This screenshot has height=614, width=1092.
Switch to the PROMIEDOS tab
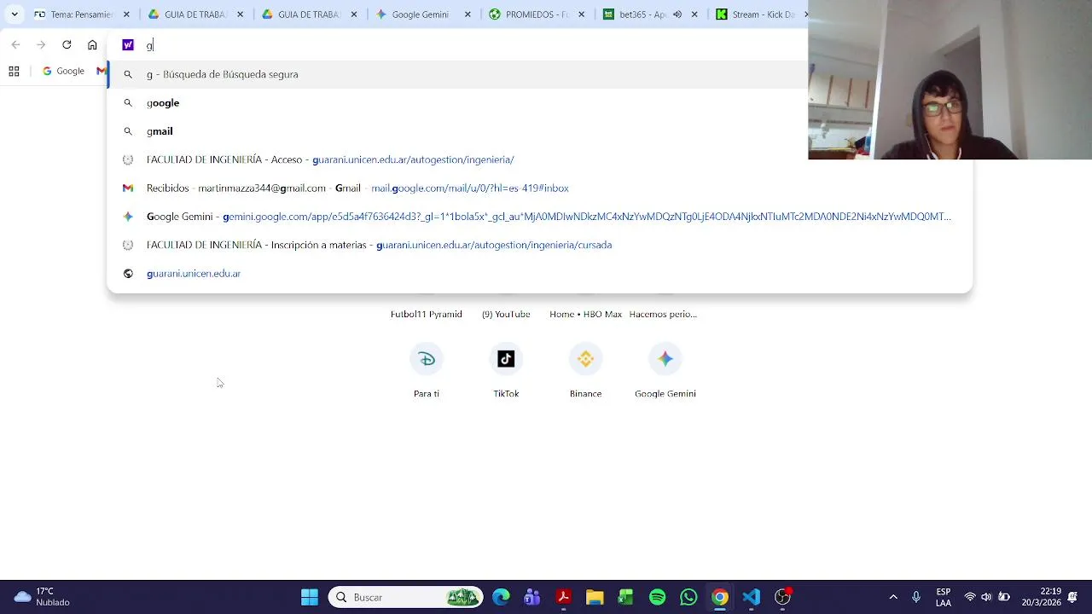click(529, 14)
